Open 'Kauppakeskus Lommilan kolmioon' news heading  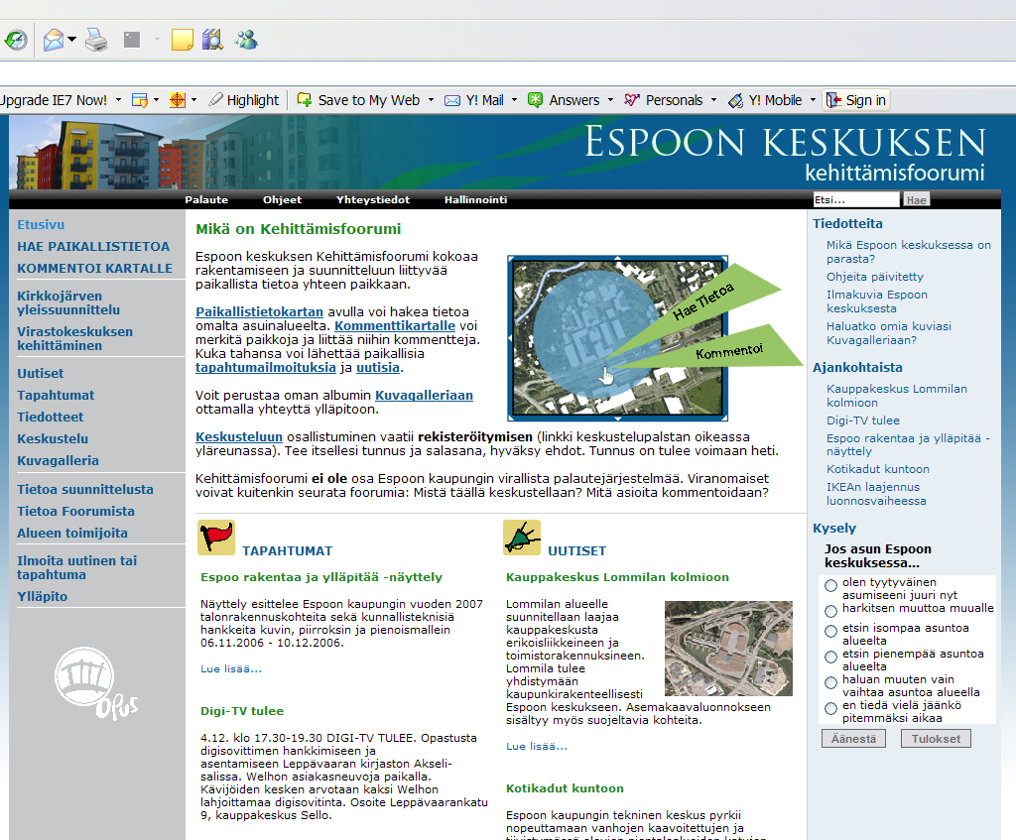tap(617, 577)
